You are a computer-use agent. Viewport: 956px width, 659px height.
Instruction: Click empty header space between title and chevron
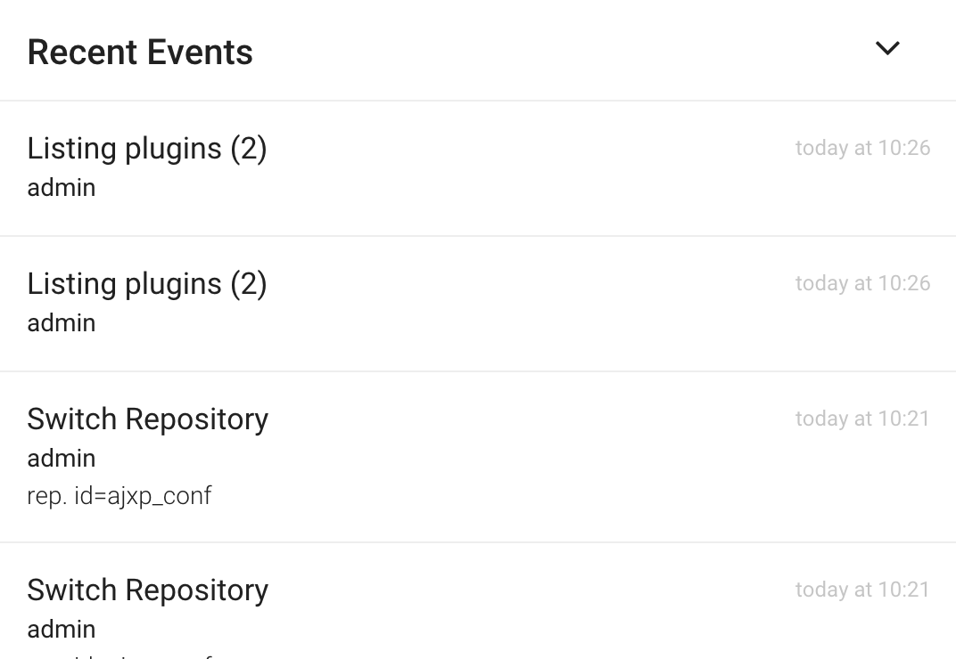click(x=561, y=51)
